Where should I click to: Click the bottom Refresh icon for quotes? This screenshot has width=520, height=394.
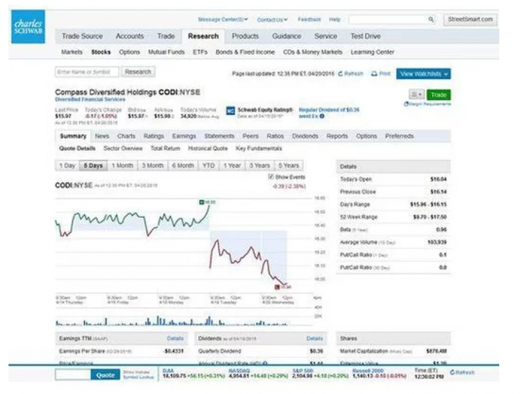pyautogui.click(x=452, y=373)
